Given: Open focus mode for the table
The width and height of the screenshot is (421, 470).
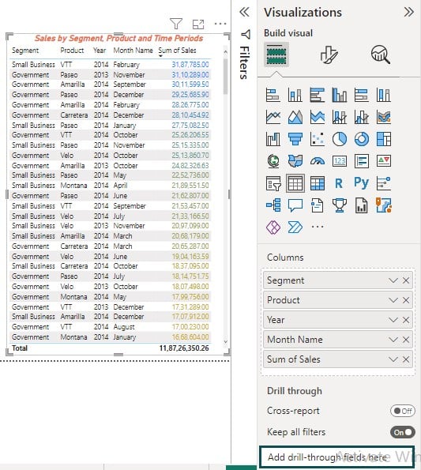Looking at the screenshot, I should [198, 24].
